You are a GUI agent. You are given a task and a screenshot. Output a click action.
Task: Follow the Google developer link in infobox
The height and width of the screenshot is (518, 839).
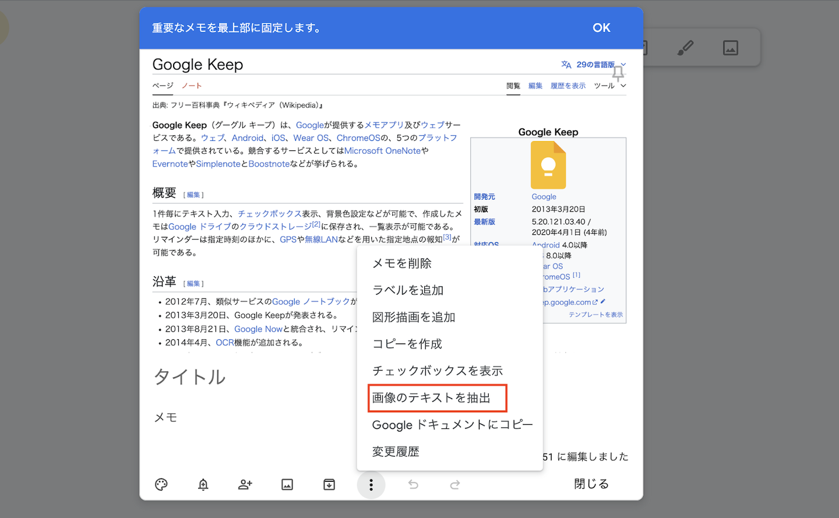coord(544,197)
